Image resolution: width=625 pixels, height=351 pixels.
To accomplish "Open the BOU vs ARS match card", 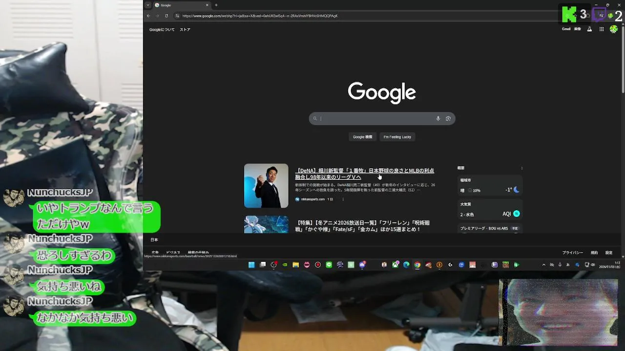I will 490,228.
